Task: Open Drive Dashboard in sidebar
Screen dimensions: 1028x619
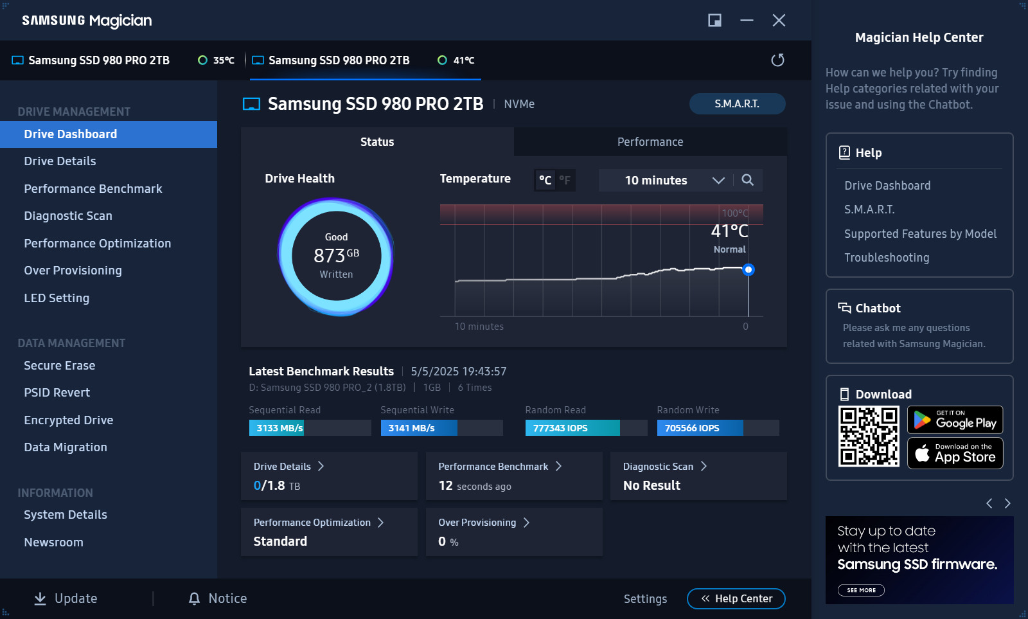Action: point(109,134)
